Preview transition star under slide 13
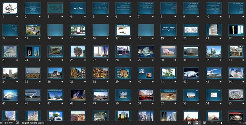 point(40,38)
